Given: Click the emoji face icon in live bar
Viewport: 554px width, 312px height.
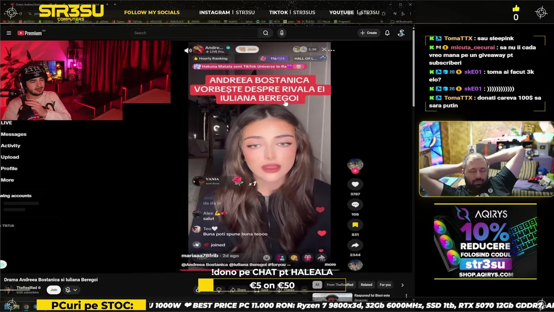Looking at the screenshot, I should pyautogui.click(x=267, y=257).
